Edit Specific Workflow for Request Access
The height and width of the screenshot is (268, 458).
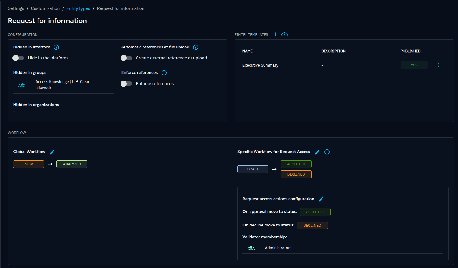click(317, 152)
